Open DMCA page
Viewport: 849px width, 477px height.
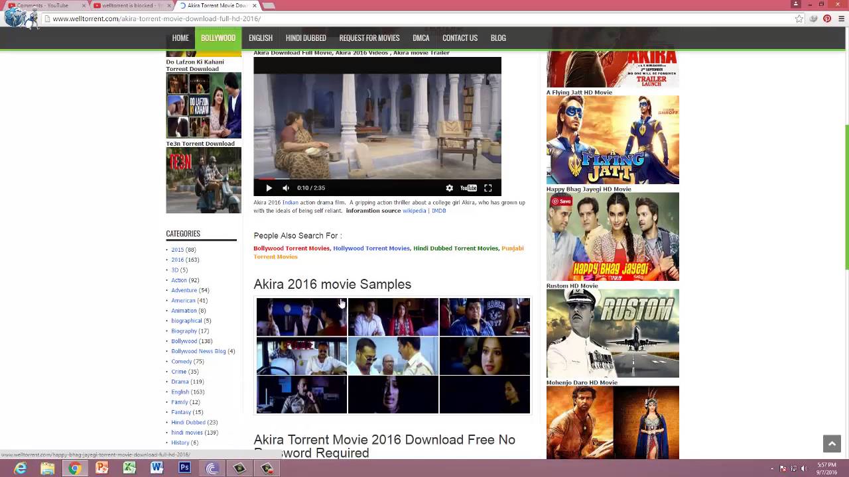point(421,38)
